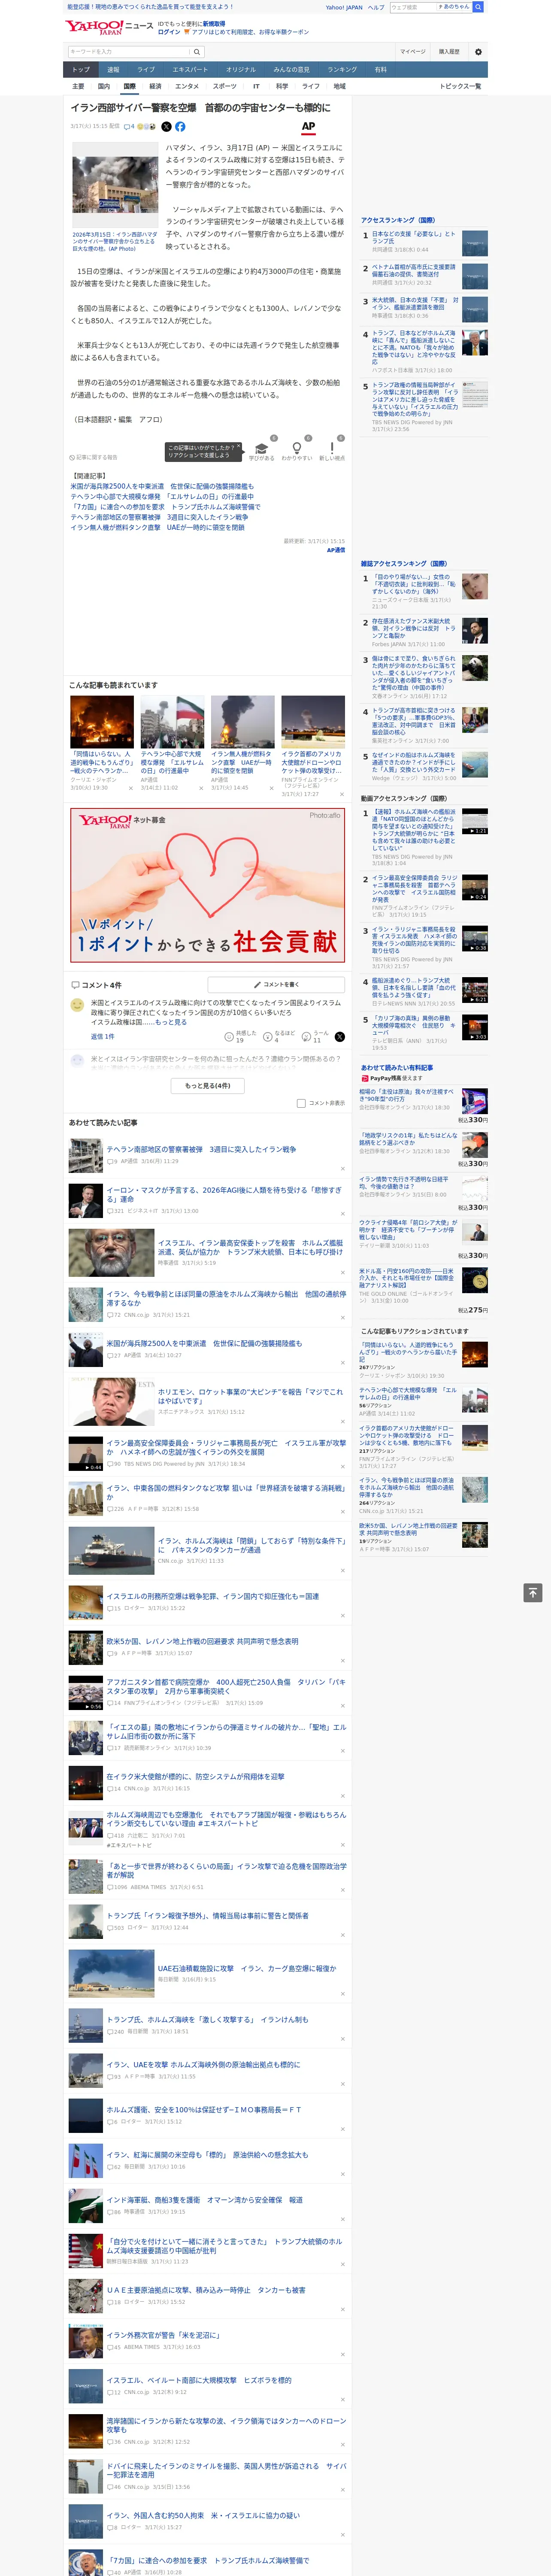Image resolution: width=551 pixels, height=2576 pixels.
Task: Open settings via the gear icon
Action: [x=478, y=52]
